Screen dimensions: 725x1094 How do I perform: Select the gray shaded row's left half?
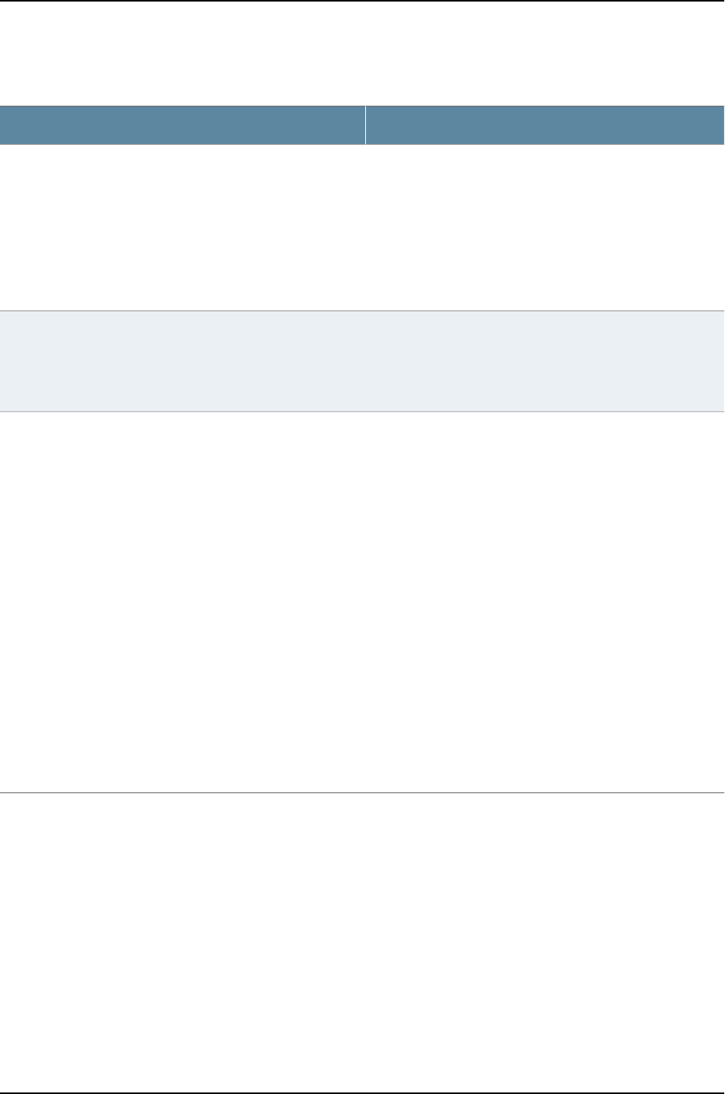coord(183,361)
